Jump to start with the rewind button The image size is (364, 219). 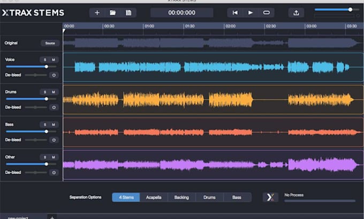(235, 13)
